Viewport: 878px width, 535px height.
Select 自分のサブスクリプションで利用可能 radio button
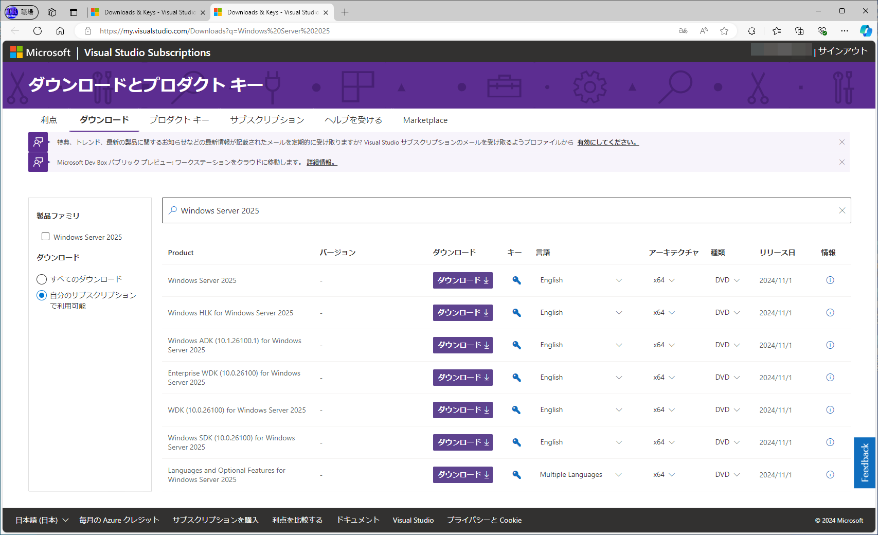click(42, 295)
